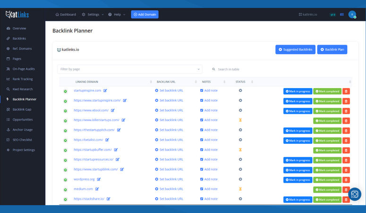This screenshot has width=366, height=213.
Task: Edit the startupbuffer.com domain pencil icon
Action: (x=116, y=150)
